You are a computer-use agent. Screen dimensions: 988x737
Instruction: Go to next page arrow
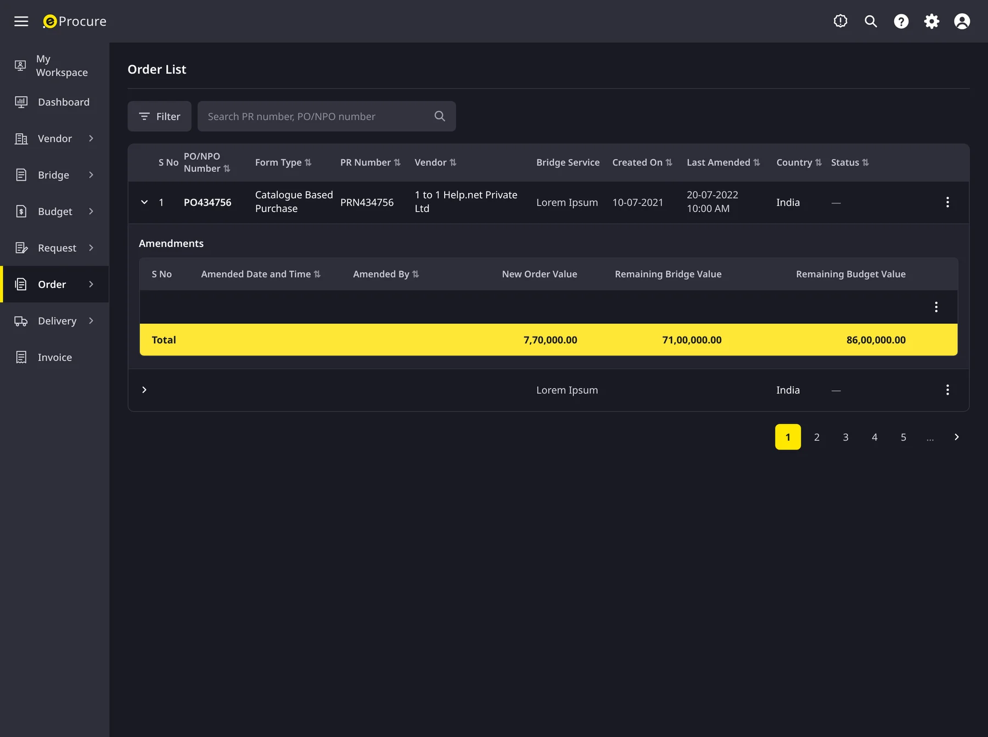click(957, 437)
